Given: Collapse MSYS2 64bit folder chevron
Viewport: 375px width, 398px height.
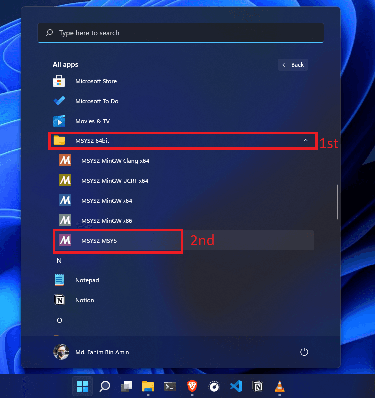Looking at the screenshot, I should click(306, 140).
